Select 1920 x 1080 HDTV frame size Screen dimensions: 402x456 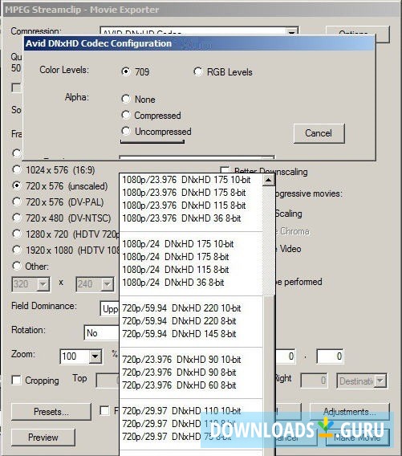(17, 250)
